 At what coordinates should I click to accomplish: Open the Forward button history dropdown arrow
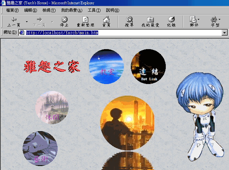(x=52, y=22)
